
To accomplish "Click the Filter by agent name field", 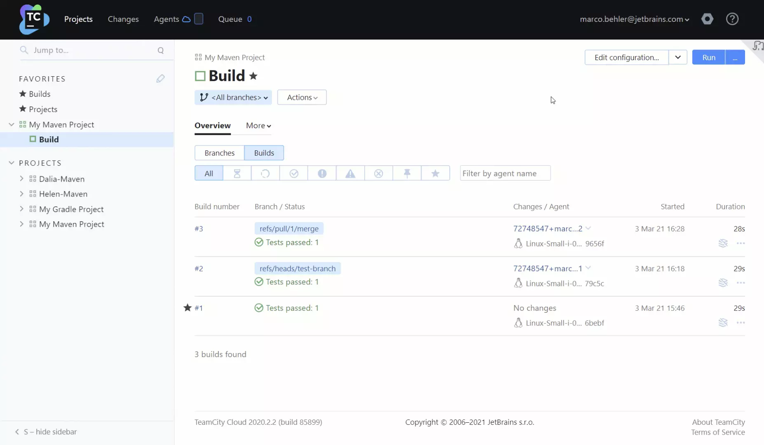I will click(505, 173).
